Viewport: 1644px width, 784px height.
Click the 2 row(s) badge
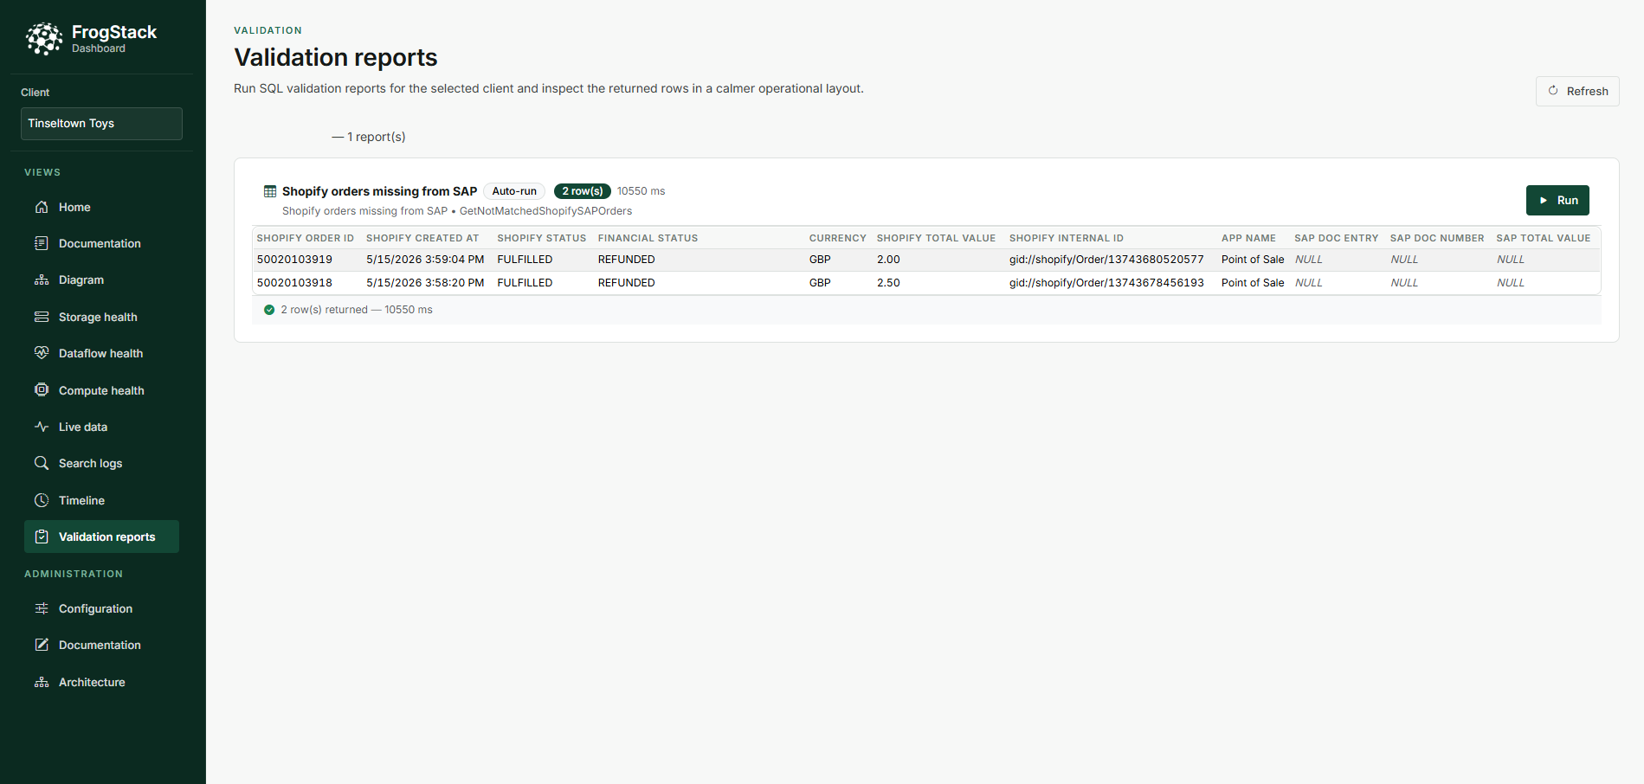pos(583,191)
